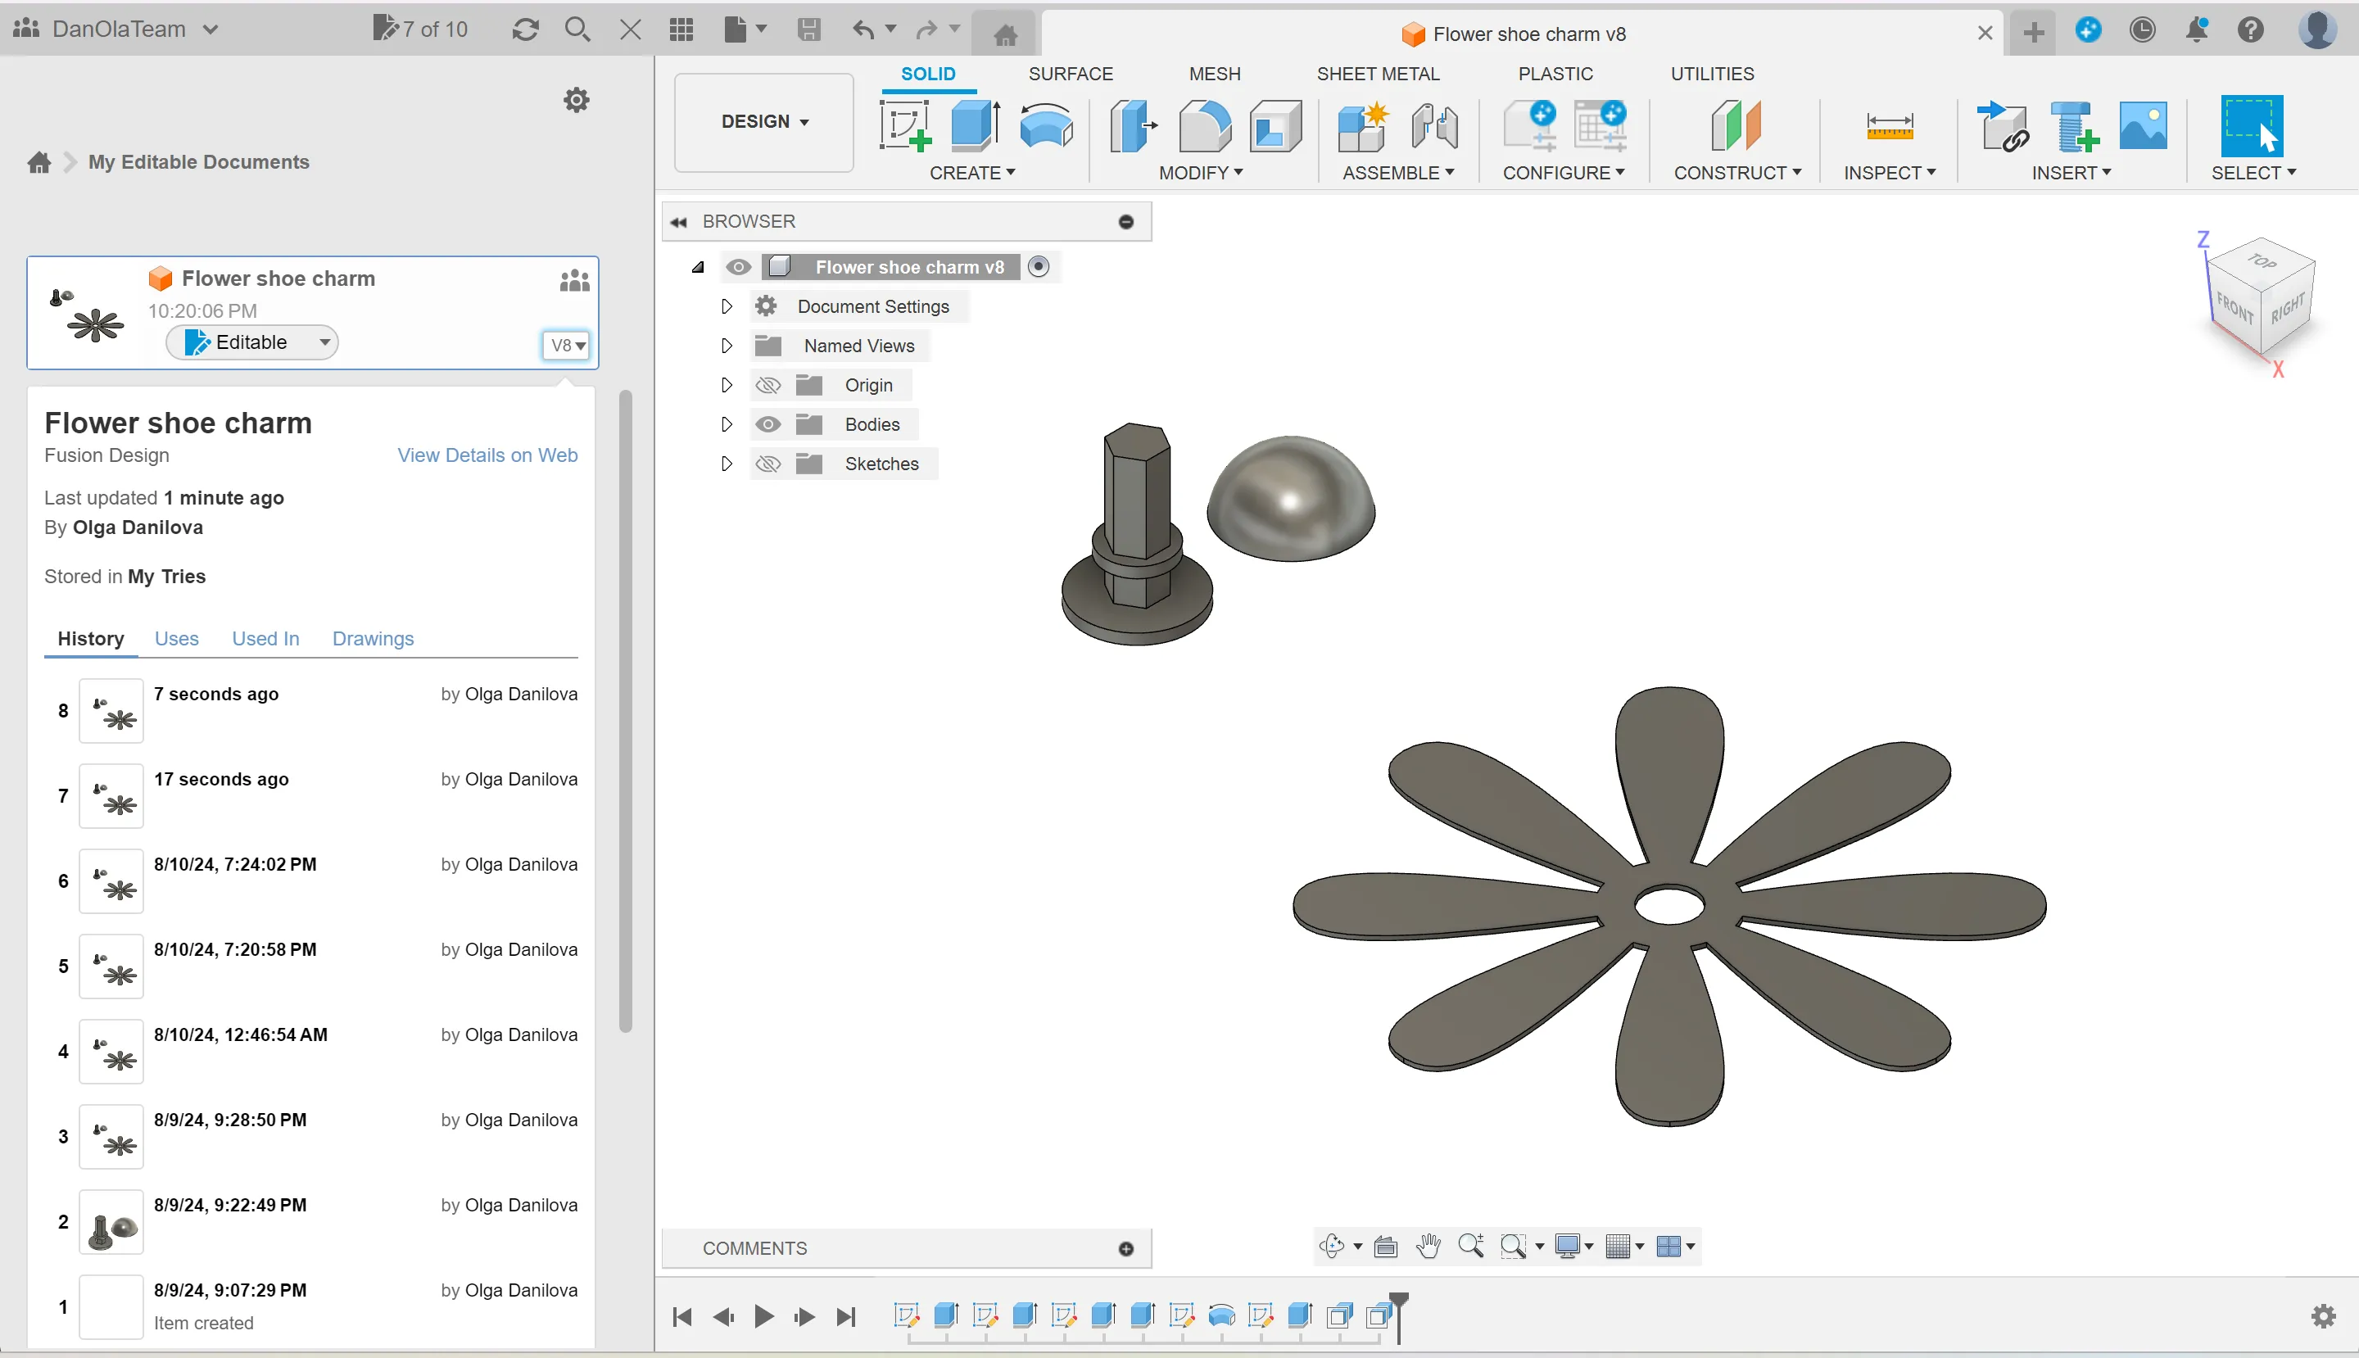Open the notifications bell
Viewport: 2359px width, 1358px height.
click(x=2197, y=29)
